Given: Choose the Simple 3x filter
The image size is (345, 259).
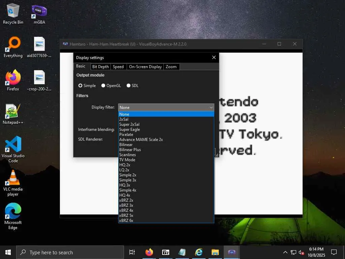Looking at the screenshot, I should click(166, 180).
